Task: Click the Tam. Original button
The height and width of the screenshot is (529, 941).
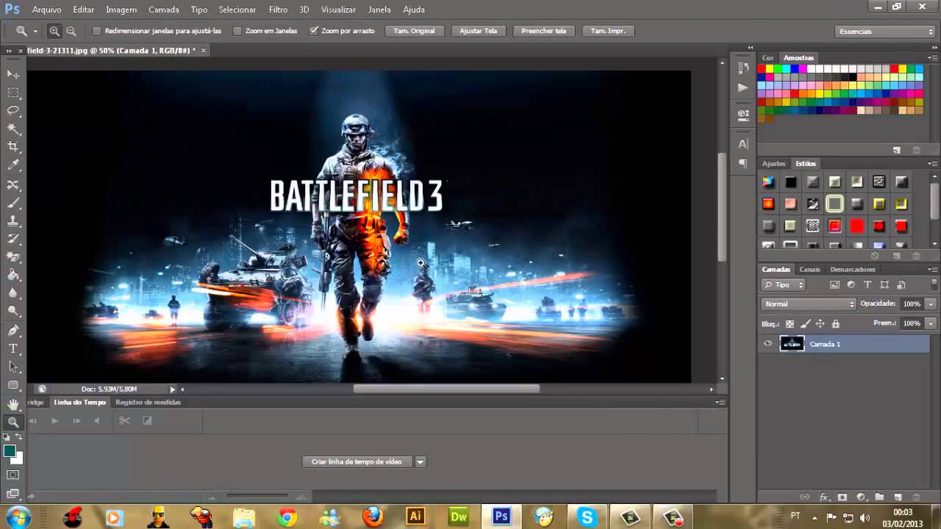Action: (x=414, y=31)
